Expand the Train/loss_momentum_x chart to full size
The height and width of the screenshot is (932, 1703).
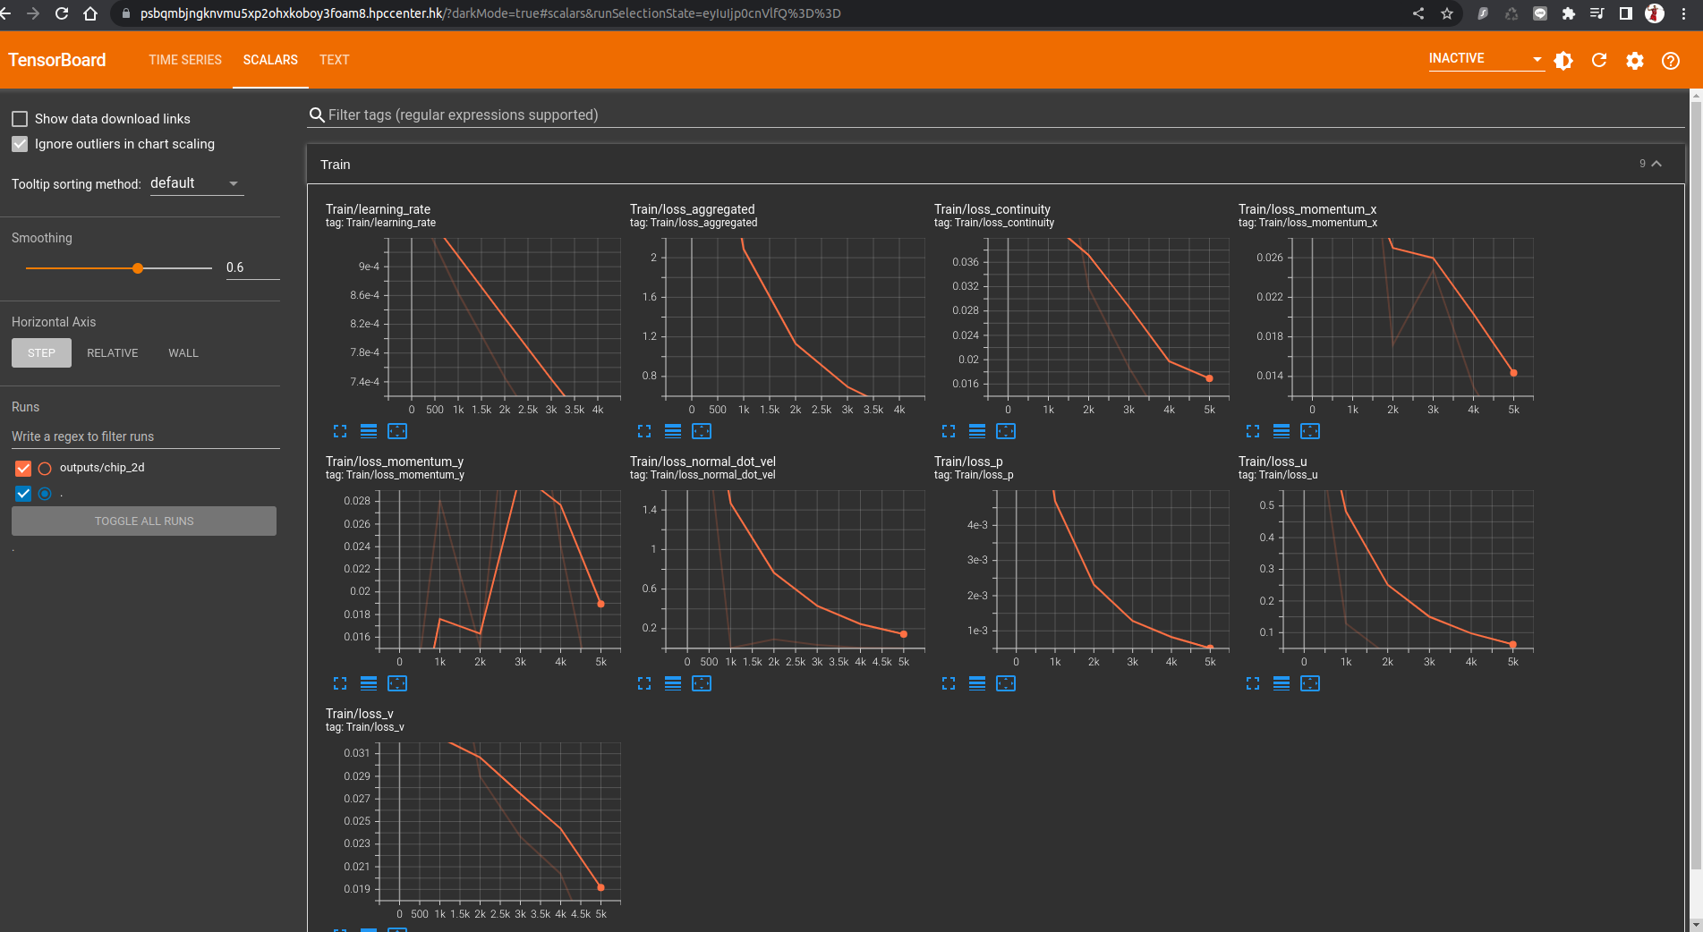(x=1253, y=431)
